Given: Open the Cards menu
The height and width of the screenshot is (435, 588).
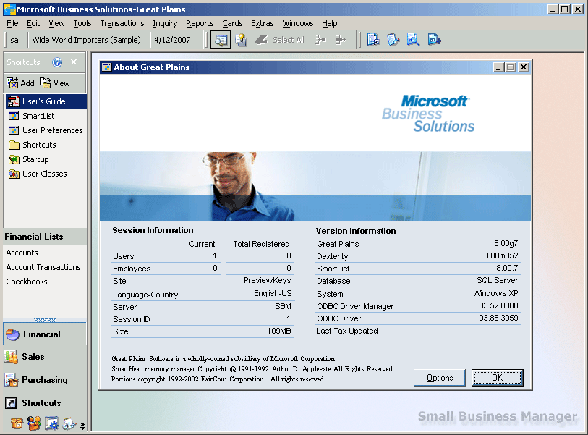Looking at the screenshot, I should click(232, 23).
